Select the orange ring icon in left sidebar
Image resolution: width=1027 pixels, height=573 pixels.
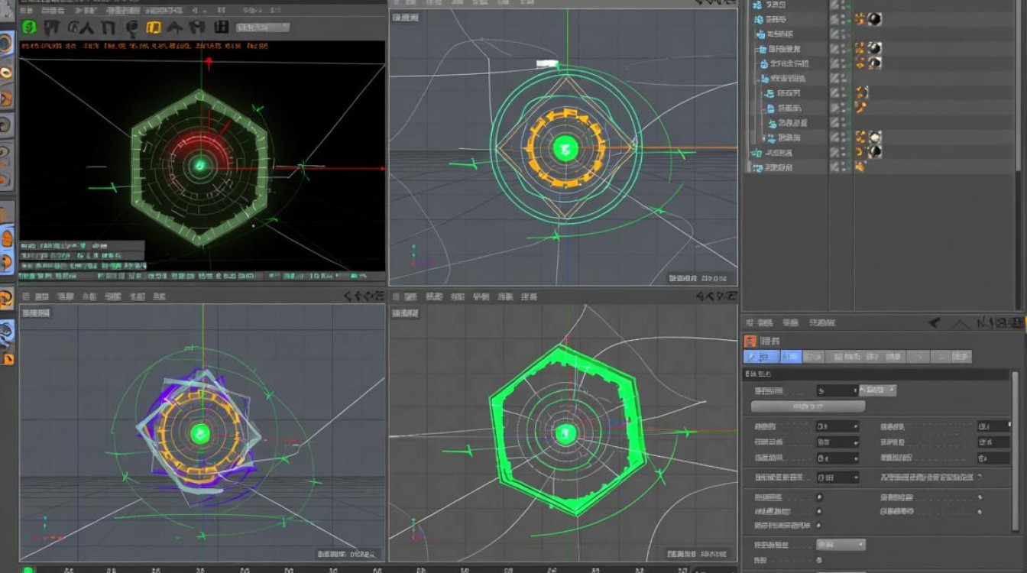coord(6,73)
